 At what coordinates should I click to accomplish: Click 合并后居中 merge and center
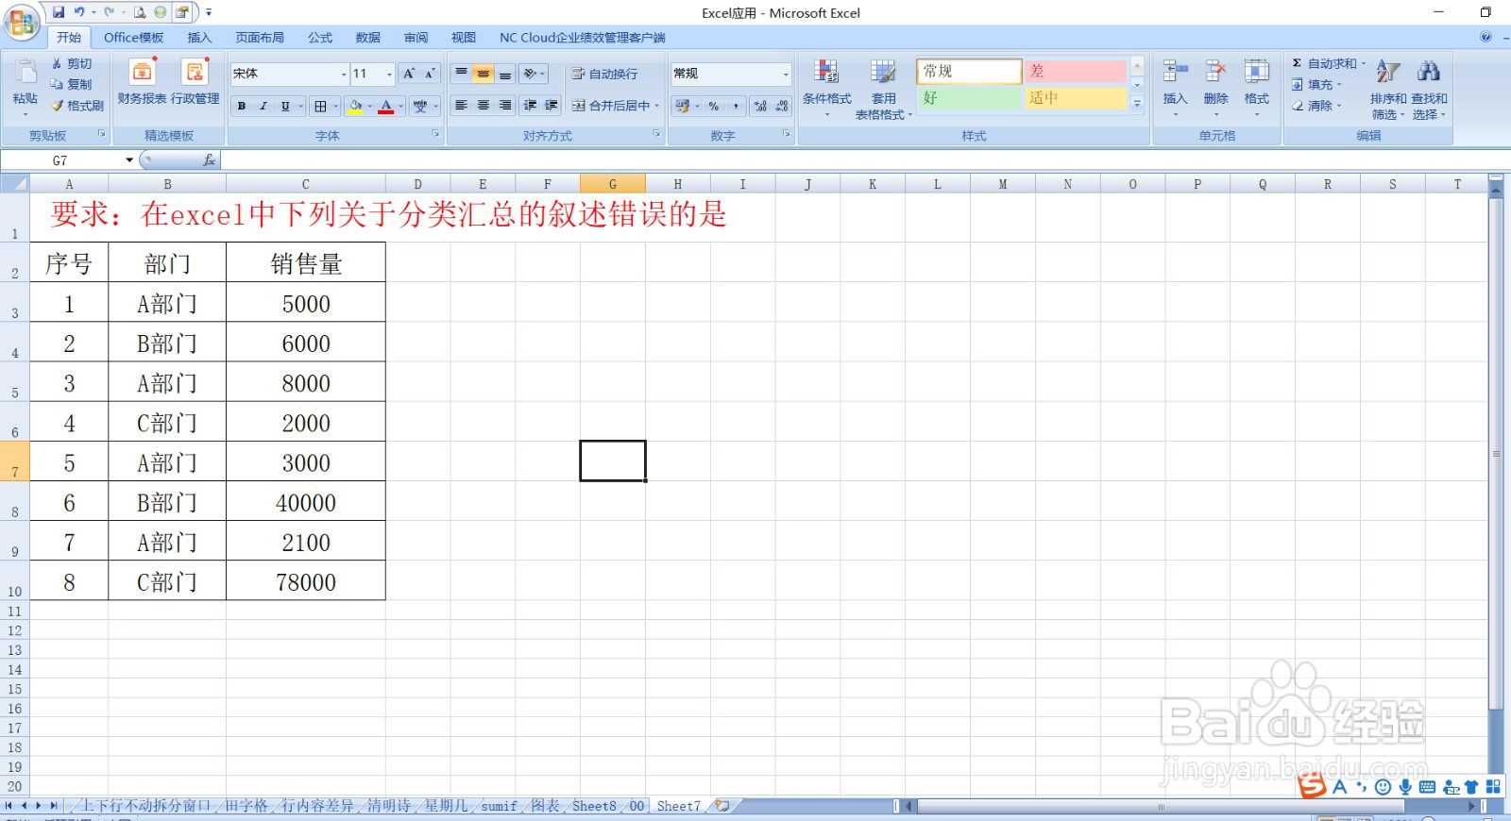pyautogui.click(x=610, y=106)
